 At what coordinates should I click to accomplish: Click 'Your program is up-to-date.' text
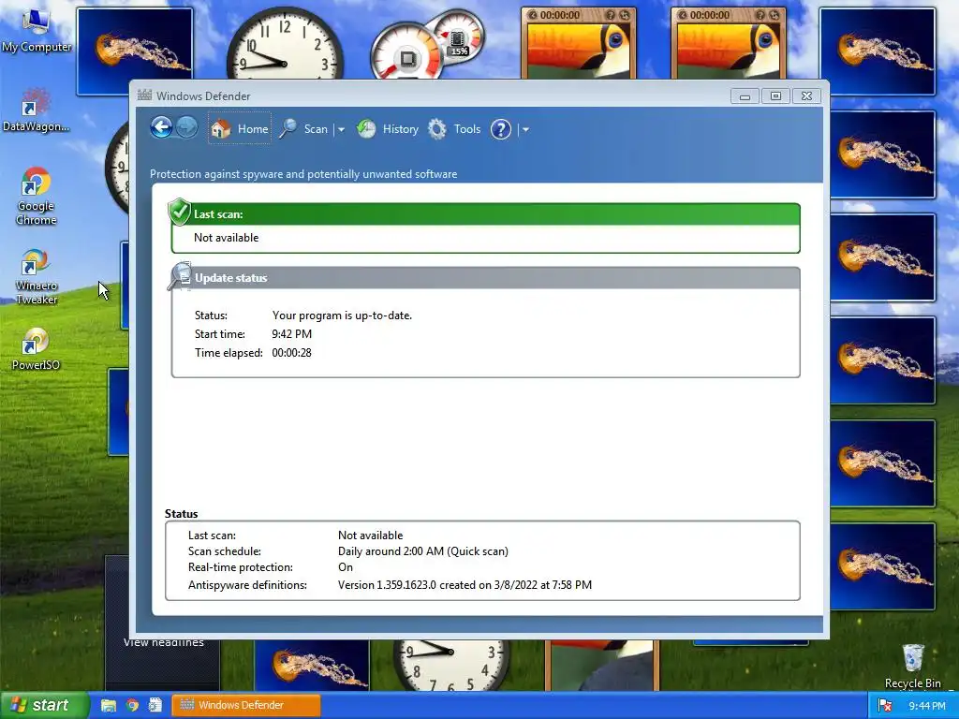click(342, 315)
